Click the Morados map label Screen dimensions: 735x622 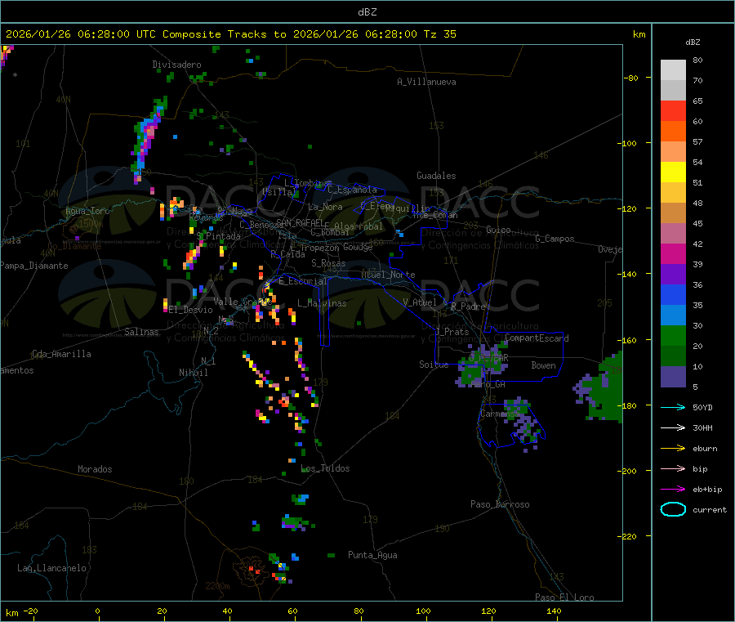click(95, 469)
